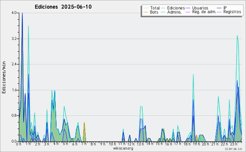This screenshot has width=246, height=152.
Task: Click the y-axis value 0.8
Action: pos(14,116)
